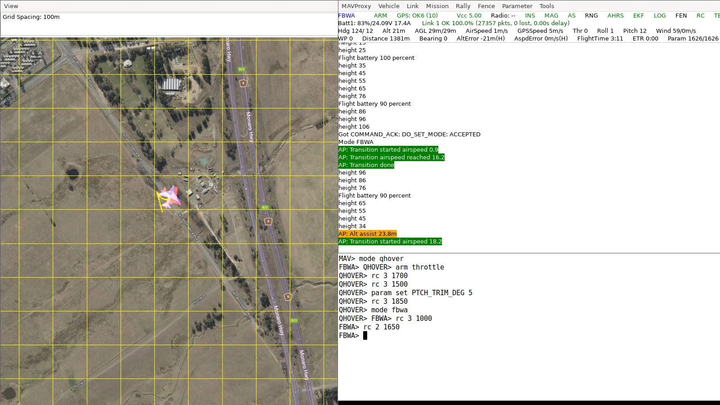Open the Parameter menu

517,6
